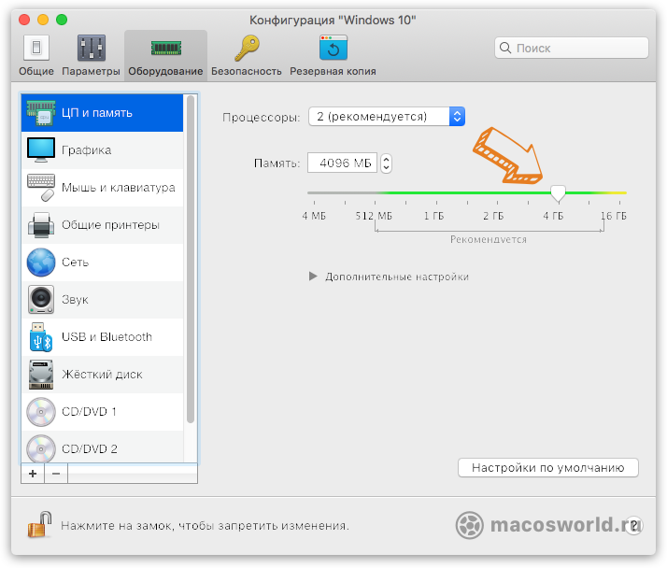The width and height of the screenshot is (667, 568).
Task: Select CD/DVD 1 device
Action: (x=102, y=412)
